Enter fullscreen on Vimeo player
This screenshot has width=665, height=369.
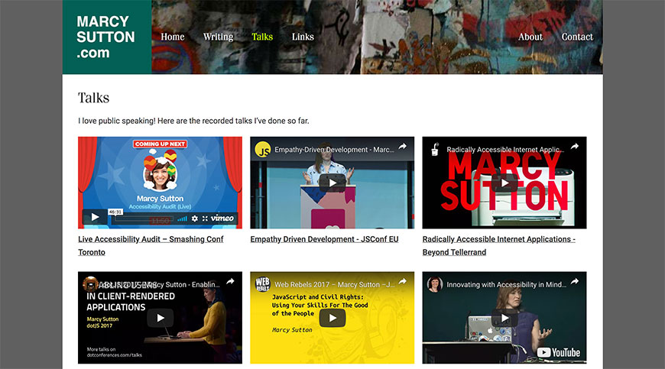205,218
